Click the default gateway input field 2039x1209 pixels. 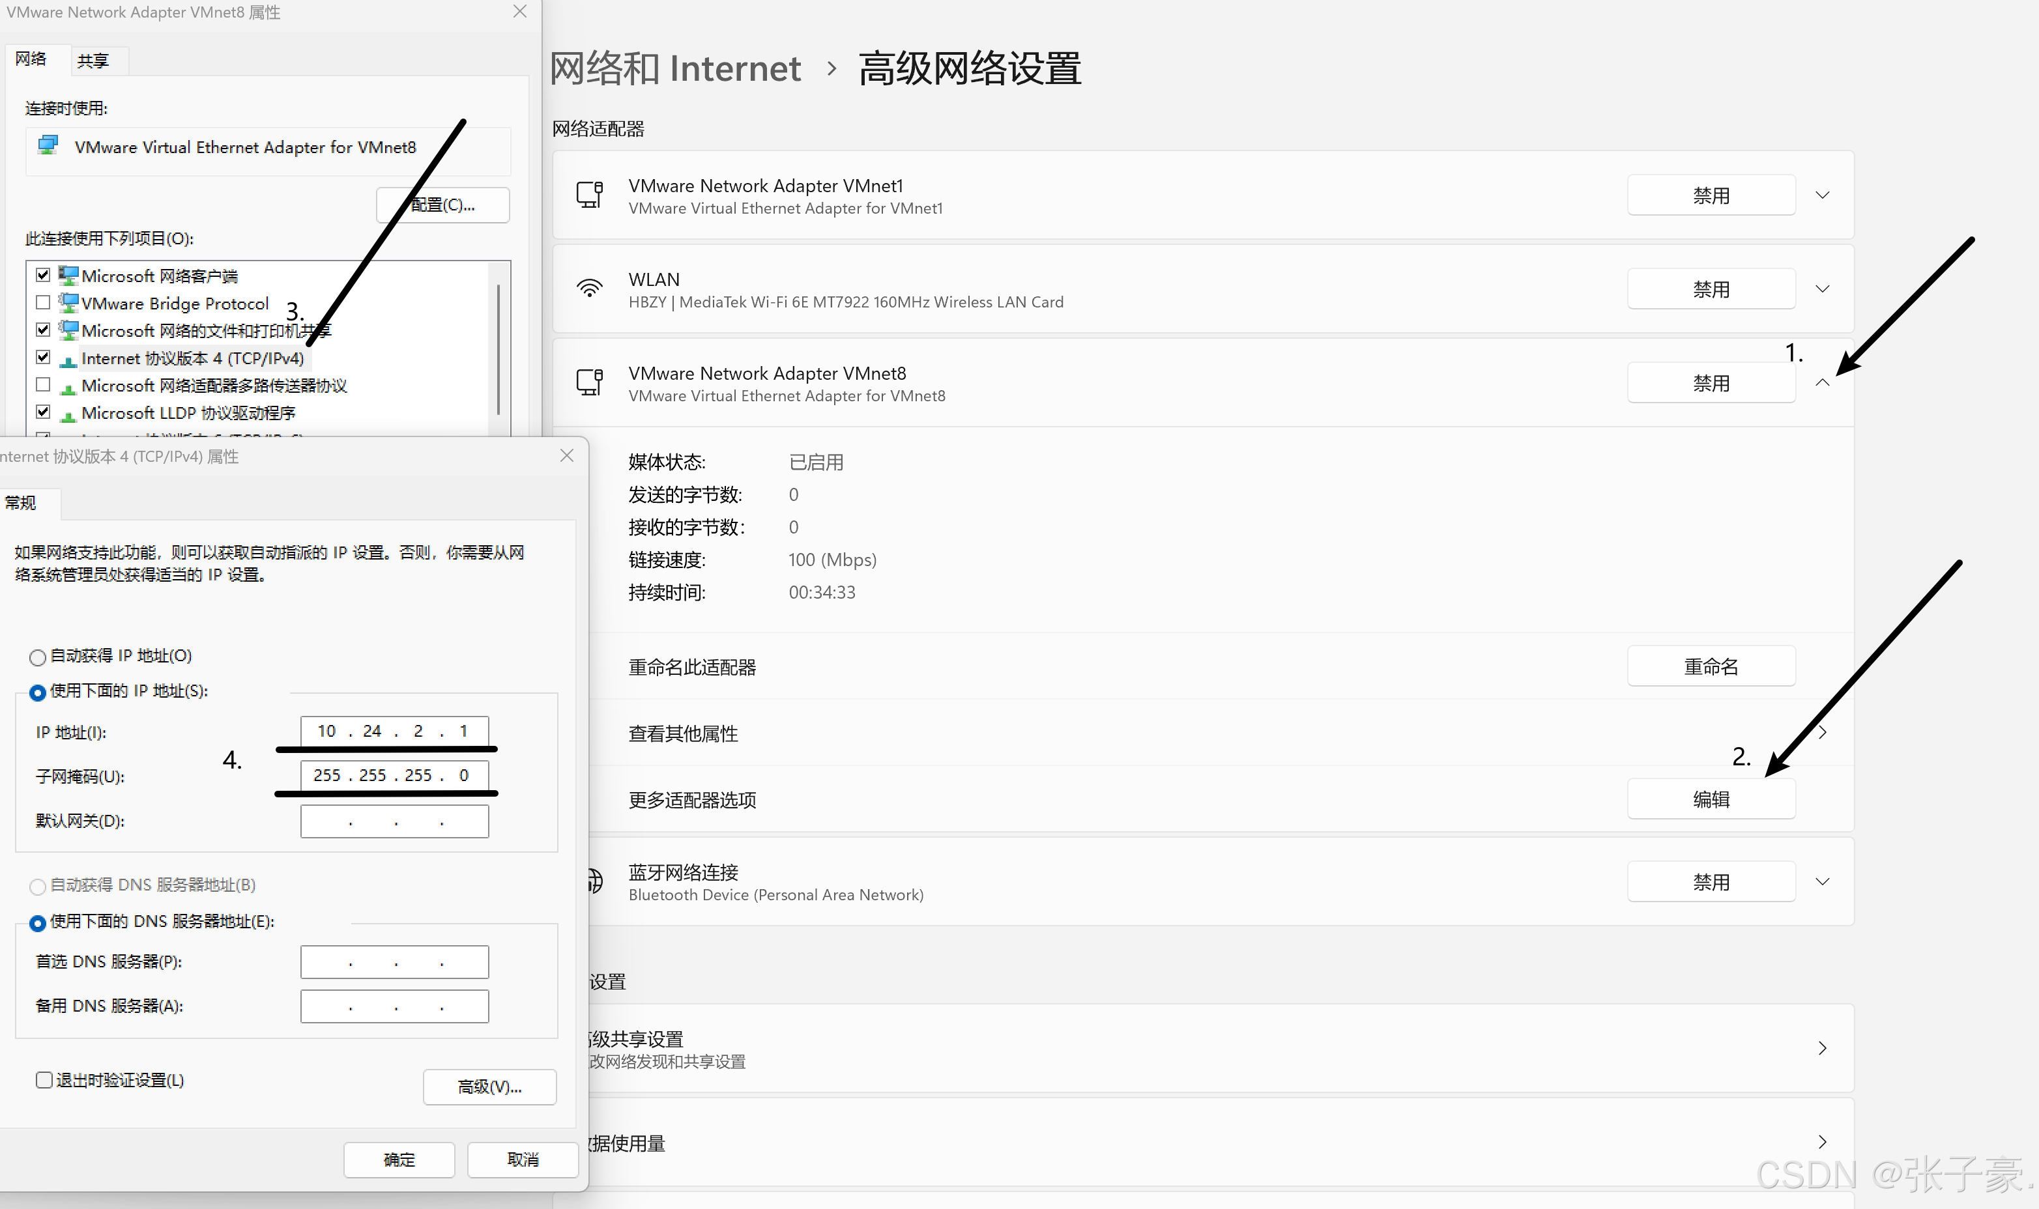click(394, 821)
